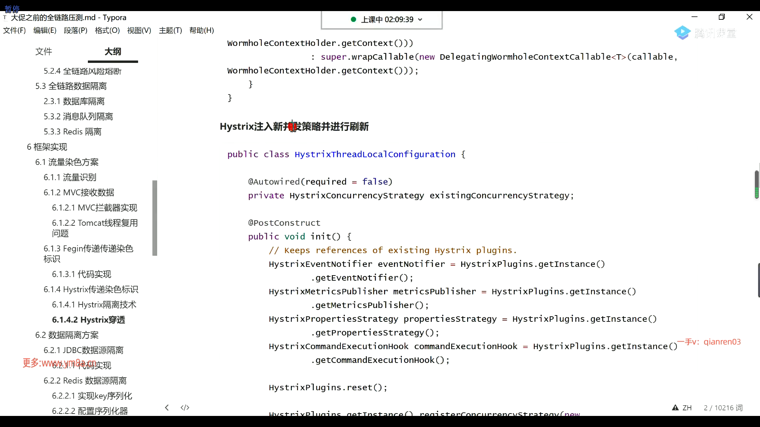
Task: Switch to the 文件 sidebar tab
Action: (x=44, y=51)
